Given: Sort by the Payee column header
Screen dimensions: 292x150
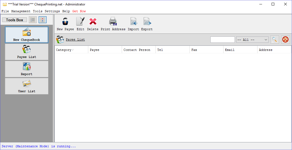Looking at the screenshot, I should coord(105,50).
